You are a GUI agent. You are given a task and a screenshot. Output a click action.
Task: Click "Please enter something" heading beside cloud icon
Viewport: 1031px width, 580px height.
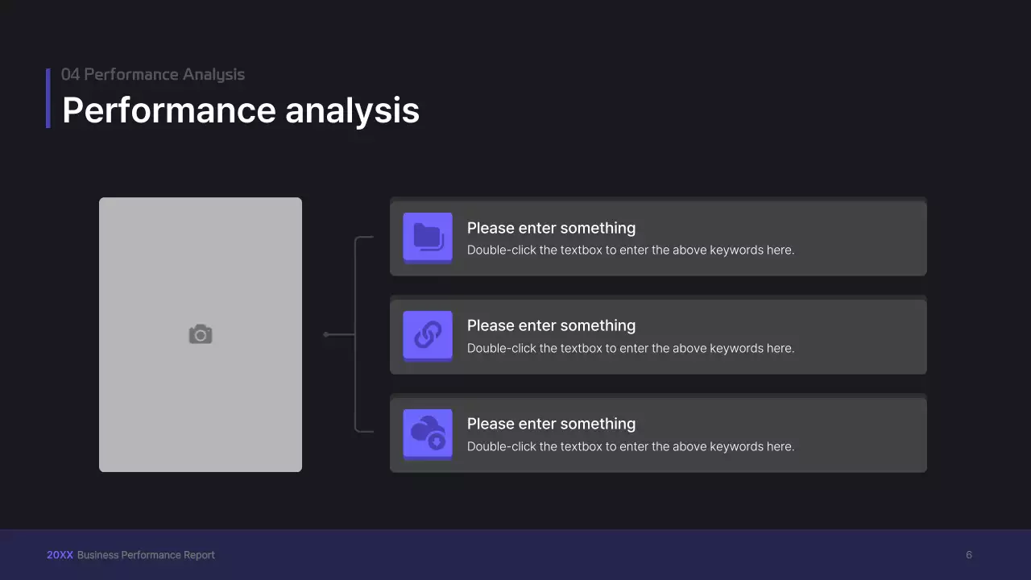click(551, 424)
